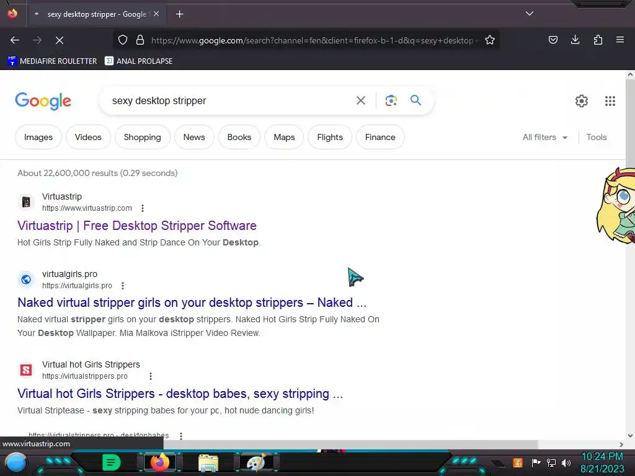
Task: Open the tracking protection shield icon
Action: (123, 40)
